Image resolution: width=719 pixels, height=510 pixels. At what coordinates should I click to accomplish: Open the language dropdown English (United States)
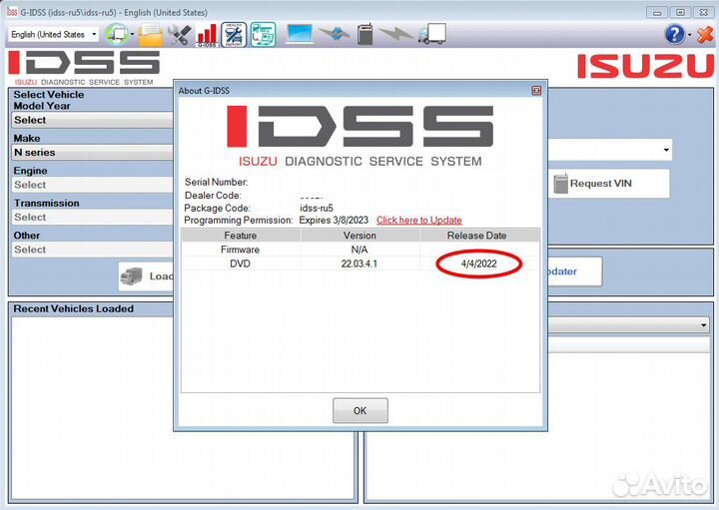(53, 34)
